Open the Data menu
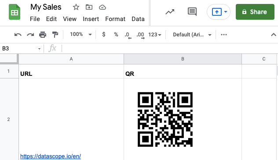Screen dimensions: 278x160 [x=138, y=19]
